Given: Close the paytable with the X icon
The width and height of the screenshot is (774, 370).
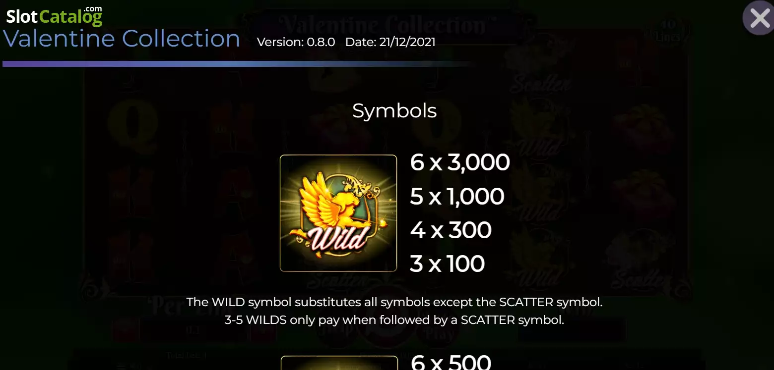Looking at the screenshot, I should coord(759,18).
